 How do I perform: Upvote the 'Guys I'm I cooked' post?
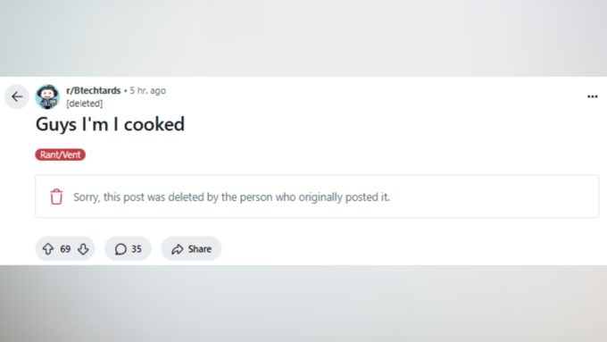tap(48, 248)
